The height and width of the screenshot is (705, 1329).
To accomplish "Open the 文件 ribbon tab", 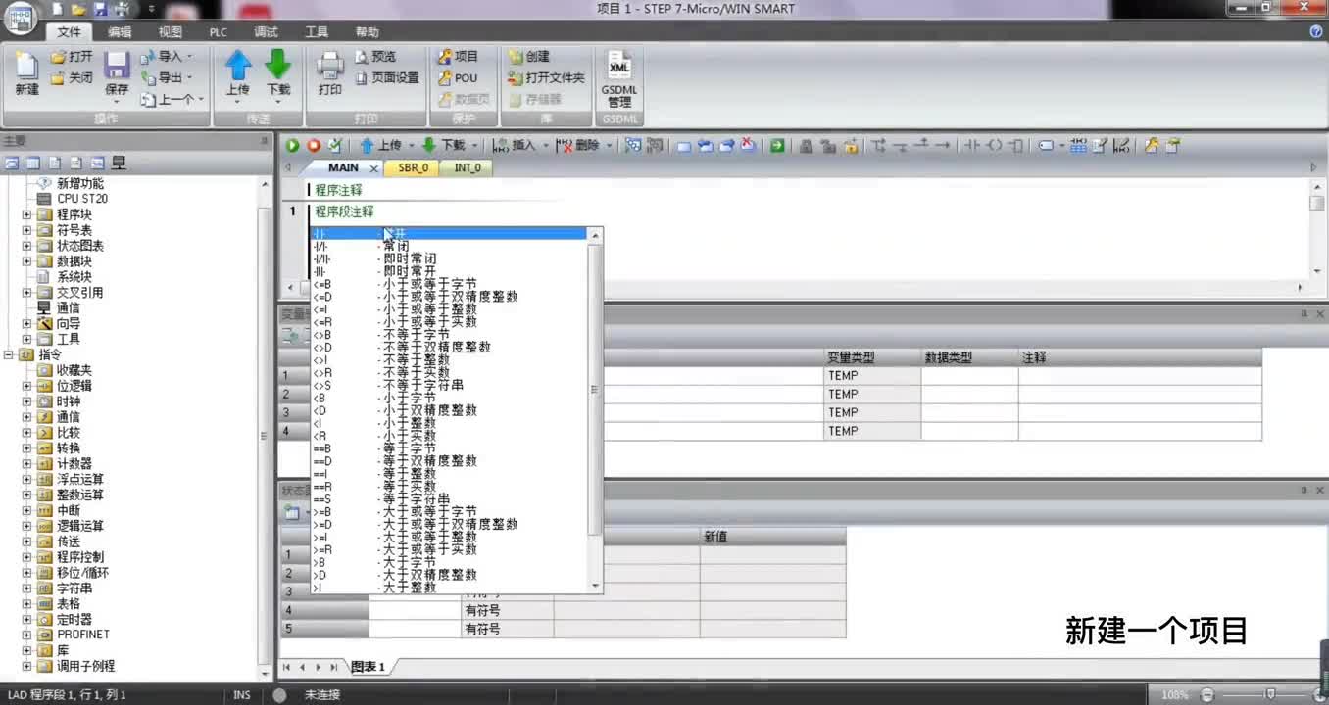I will pyautogui.click(x=70, y=32).
